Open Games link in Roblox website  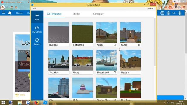point(19,13)
